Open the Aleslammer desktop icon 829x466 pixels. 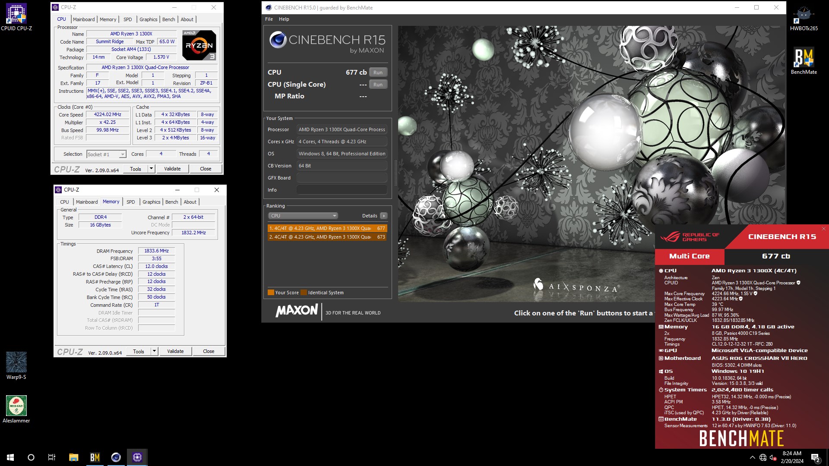tap(16, 409)
